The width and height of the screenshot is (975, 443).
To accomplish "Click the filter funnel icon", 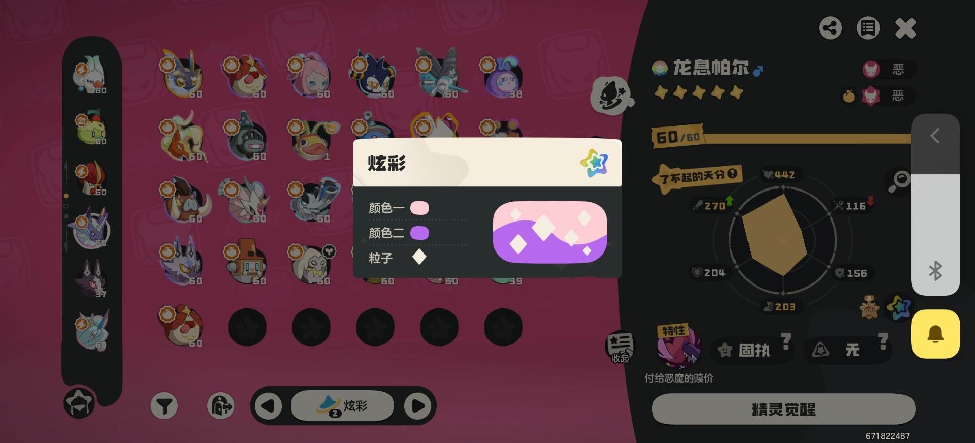I will tap(164, 406).
